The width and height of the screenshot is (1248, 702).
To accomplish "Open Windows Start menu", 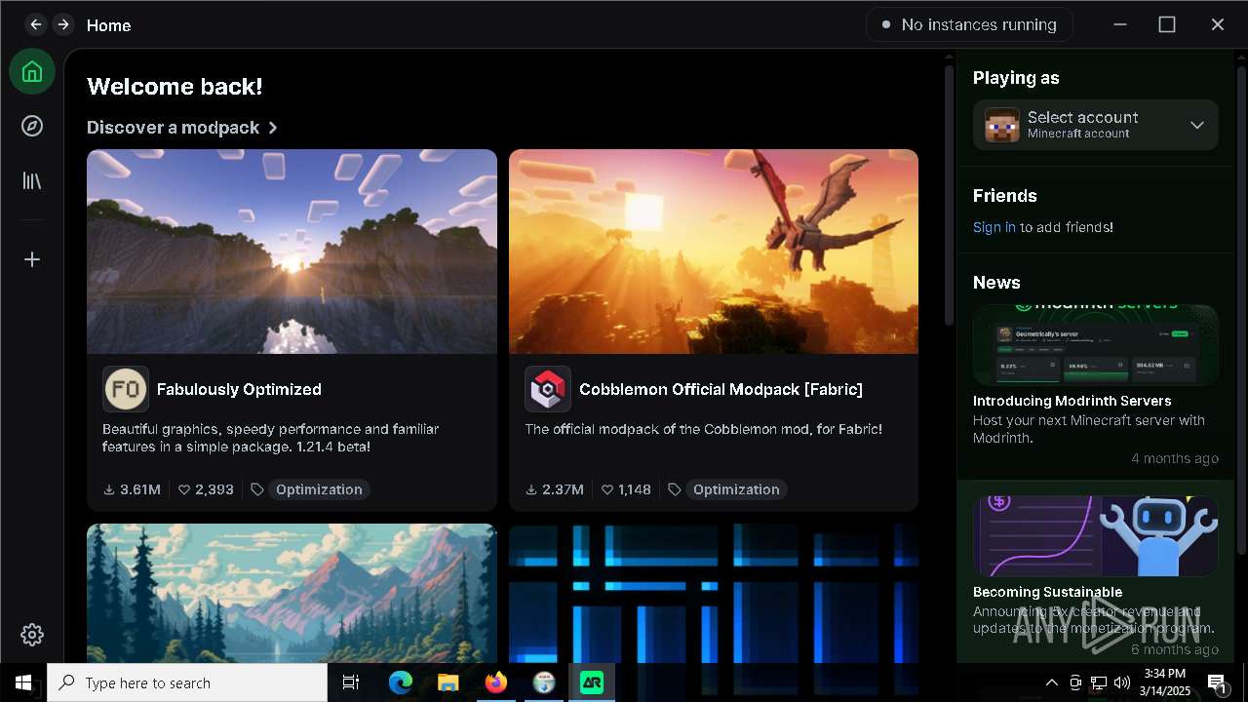I will tap(23, 682).
